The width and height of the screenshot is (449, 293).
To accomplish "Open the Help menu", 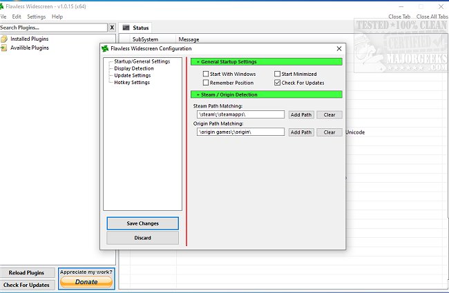I will coord(57,17).
